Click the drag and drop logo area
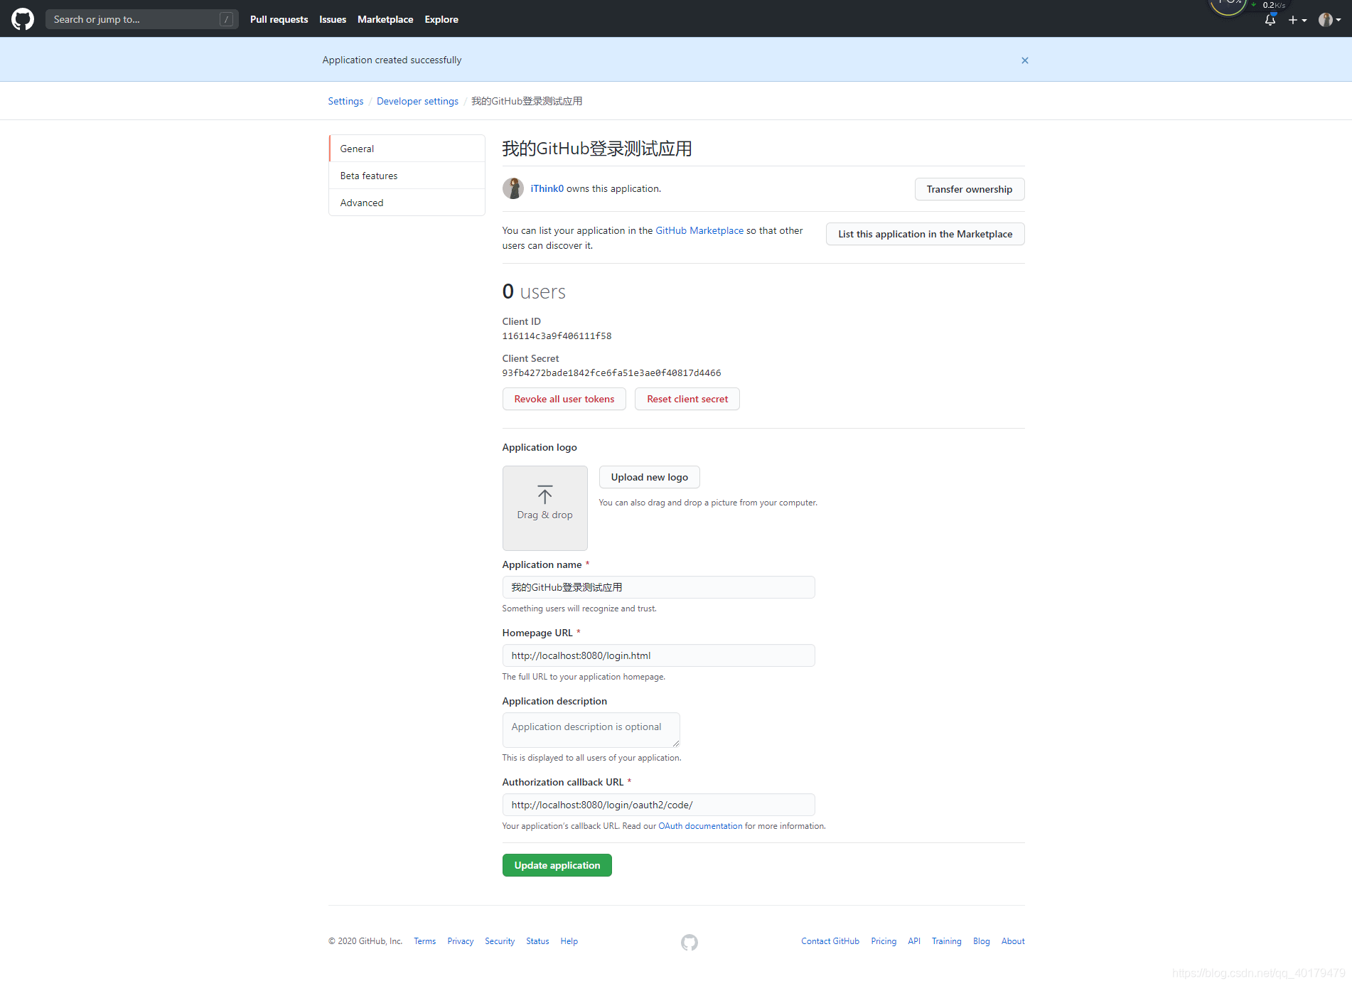Viewport: 1352px width, 986px height. [545, 508]
